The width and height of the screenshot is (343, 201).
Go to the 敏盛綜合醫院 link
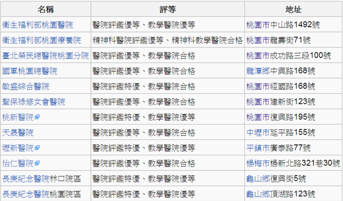click(x=26, y=86)
